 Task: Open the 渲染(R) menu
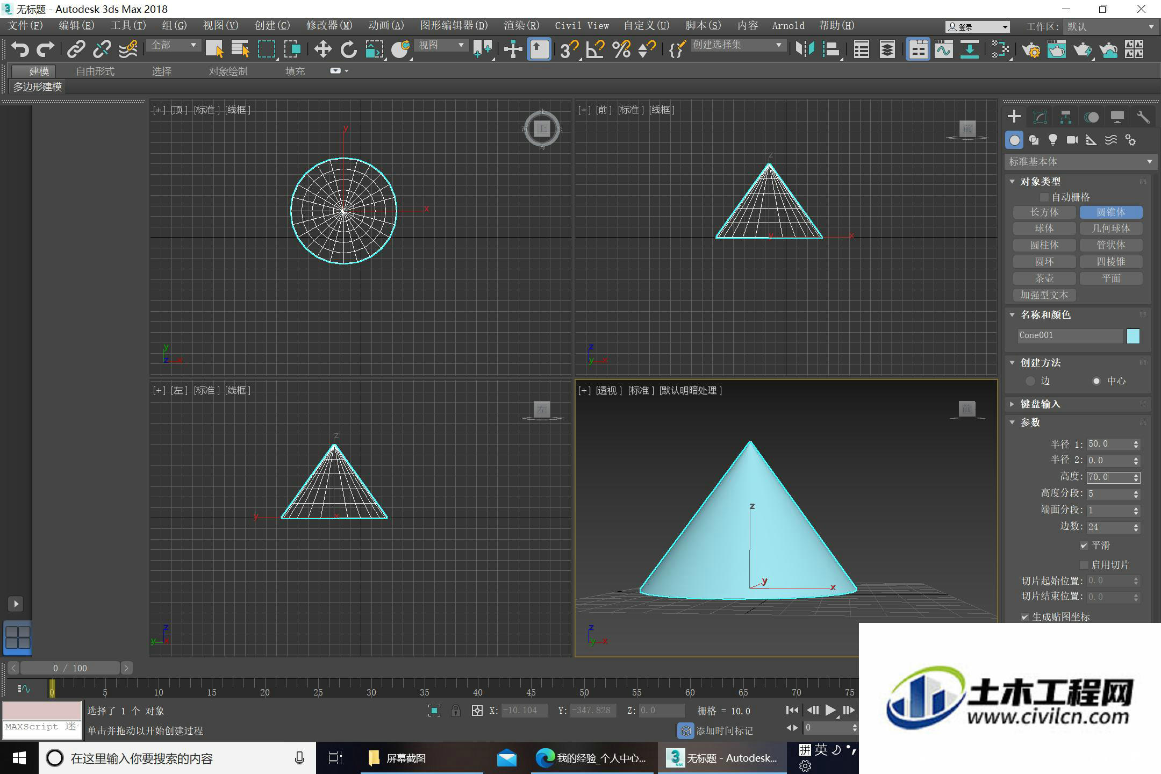(521, 26)
